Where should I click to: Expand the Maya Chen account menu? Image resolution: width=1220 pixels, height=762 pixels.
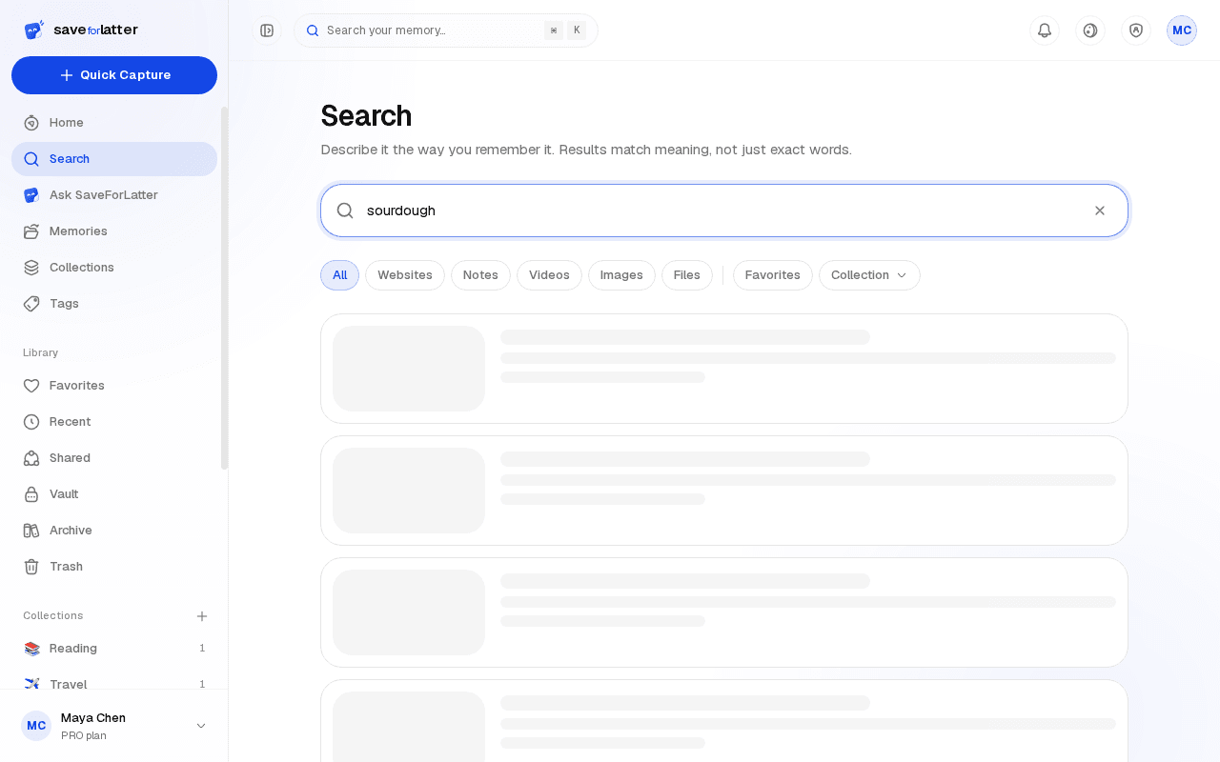click(x=114, y=726)
